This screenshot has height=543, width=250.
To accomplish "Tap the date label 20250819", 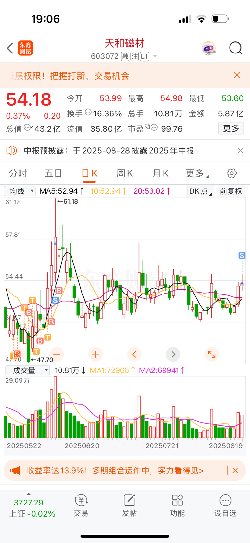I will 226,446.
